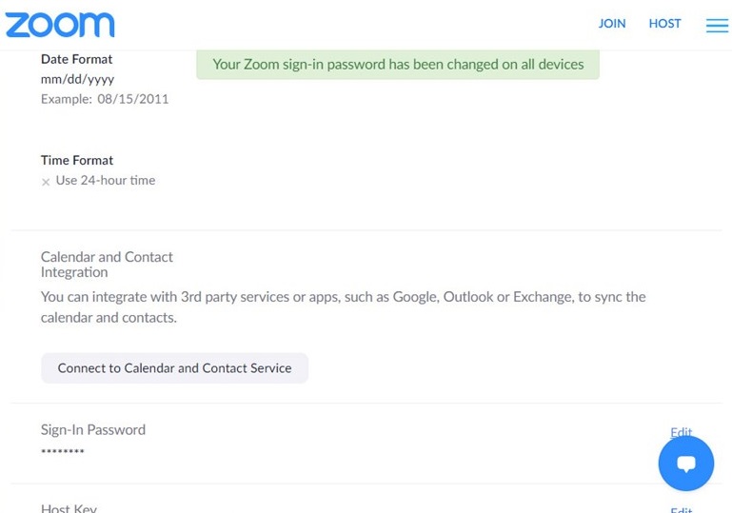
Task: Click the Host Key label
Action: click(x=69, y=508)
